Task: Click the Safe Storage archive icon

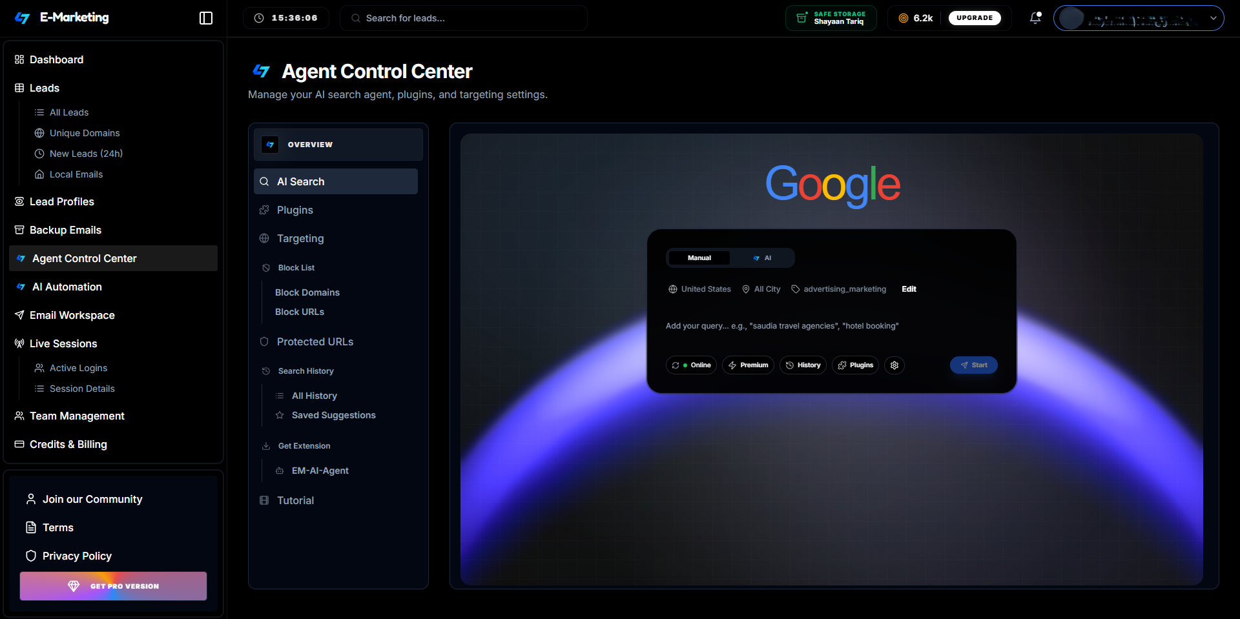Action: [801, 18]
